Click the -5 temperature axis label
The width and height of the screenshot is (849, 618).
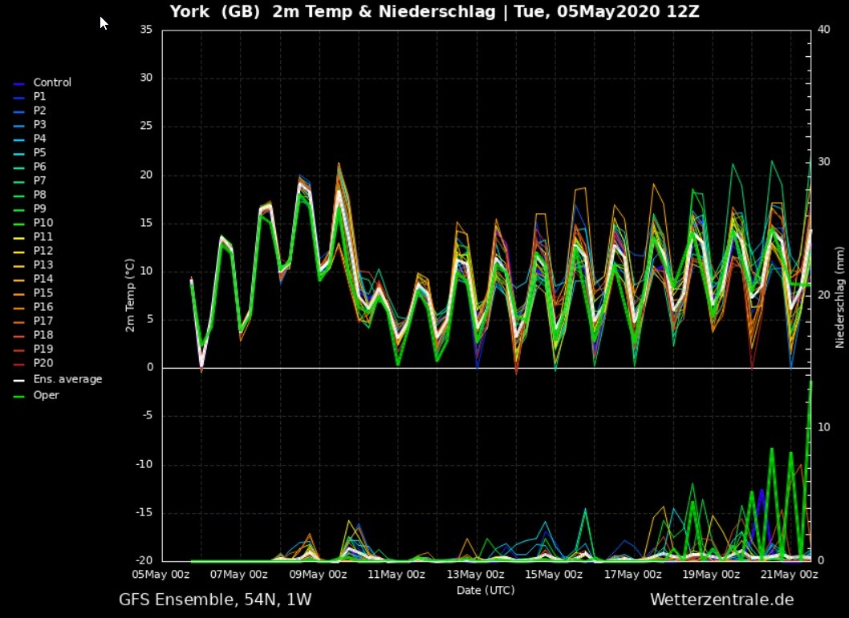(x=148, y=416)
